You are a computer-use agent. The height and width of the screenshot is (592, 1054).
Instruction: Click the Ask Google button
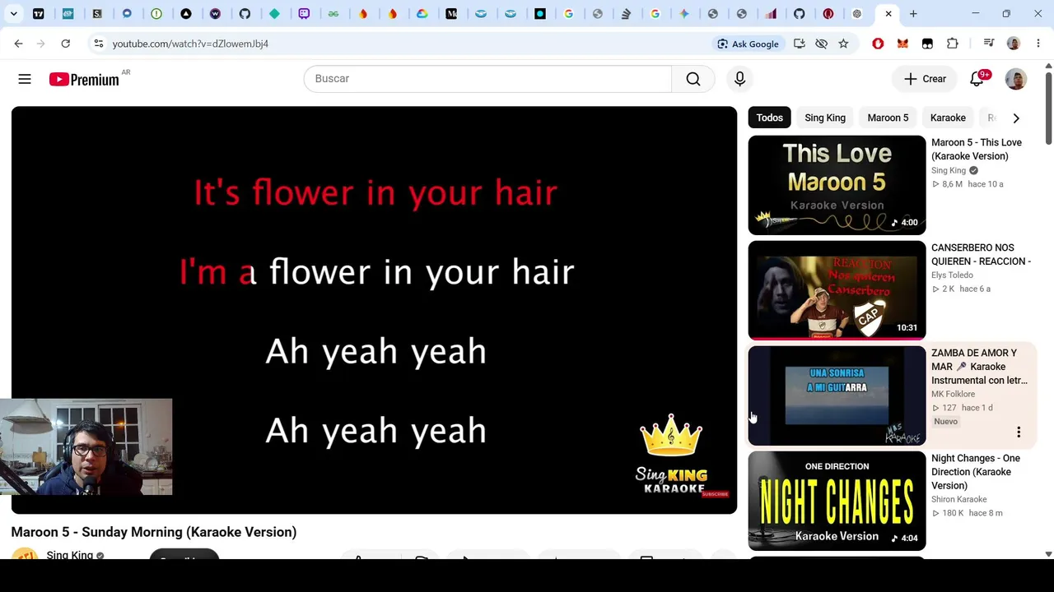click(x=748, y=44)
